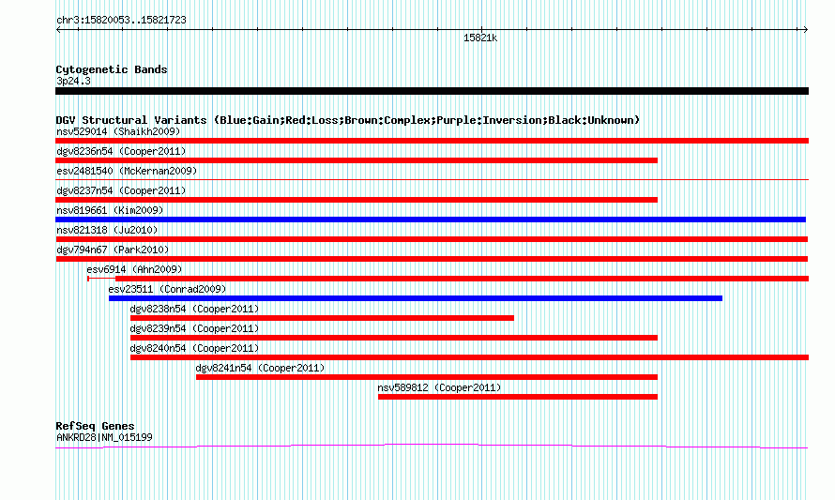Click the DGV Structural Variants track heading
Image resolution: width=835 pixels, height=500 pixels.
[348, 120]
